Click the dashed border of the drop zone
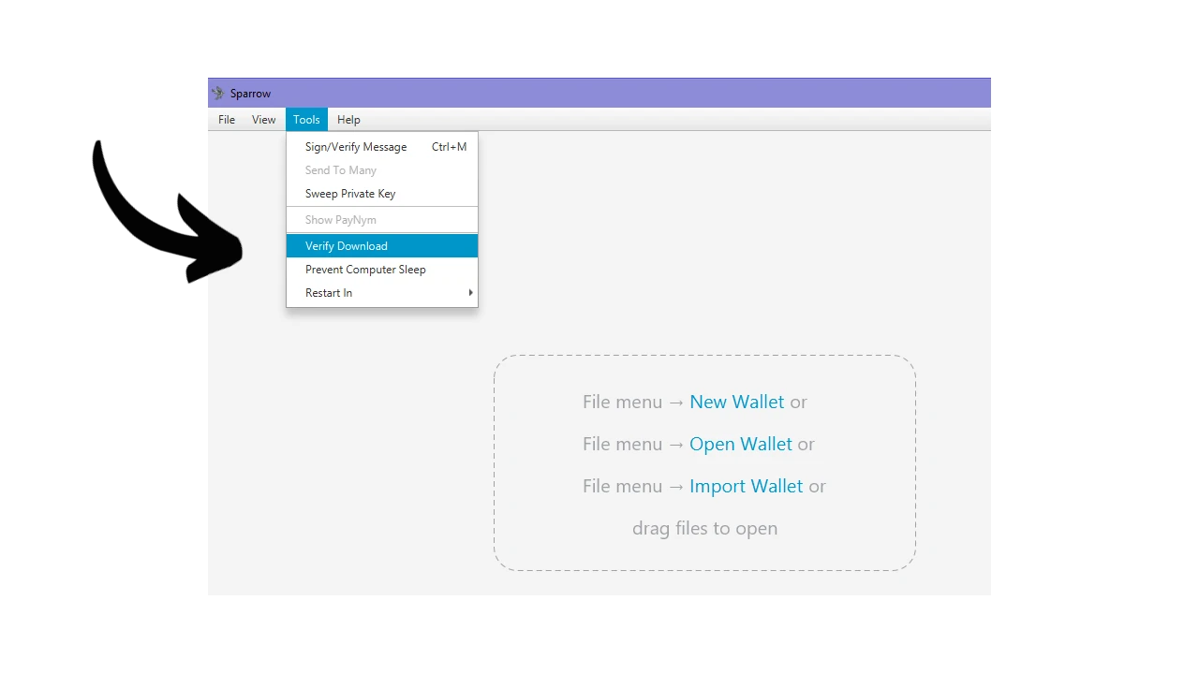The height and width of the screenshot is (674, 1199). pos(704,356)
